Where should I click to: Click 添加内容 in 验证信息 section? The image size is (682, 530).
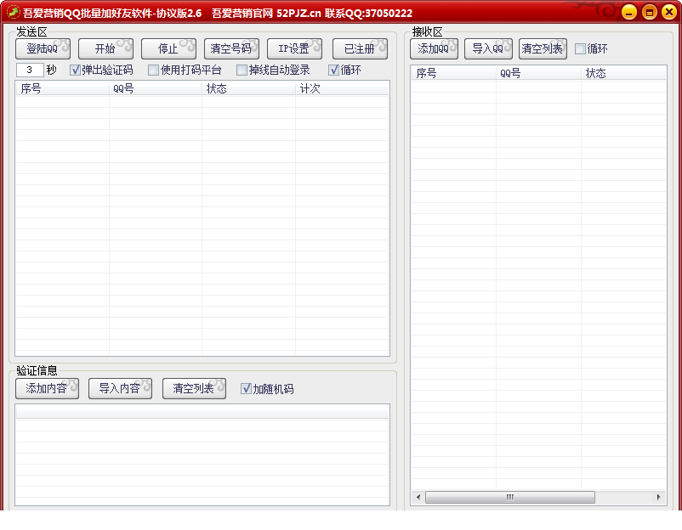pyautogui.click(x=47, y=388)
